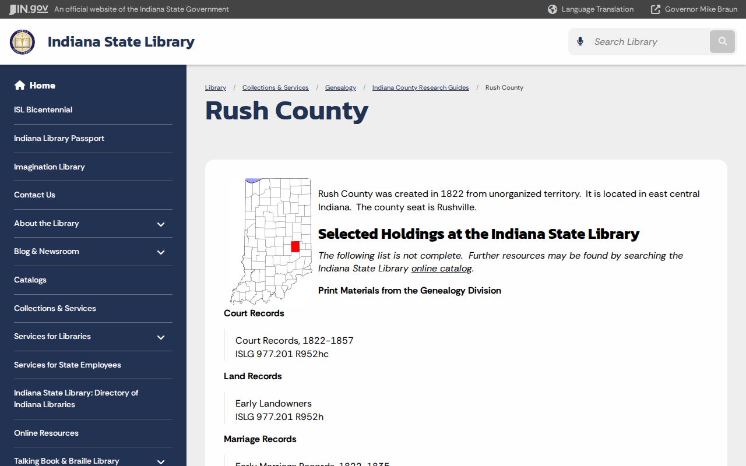Image resolution: width=746 pixels, height=466 pixels.
Task: Click the external link icon beside Governor Mike Braun
Action: pyautogui.click(x=656, y=9)
